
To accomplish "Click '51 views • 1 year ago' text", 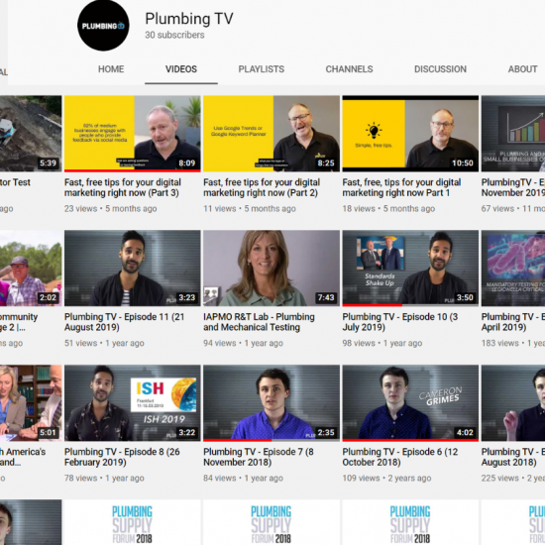I will [104, 343].
